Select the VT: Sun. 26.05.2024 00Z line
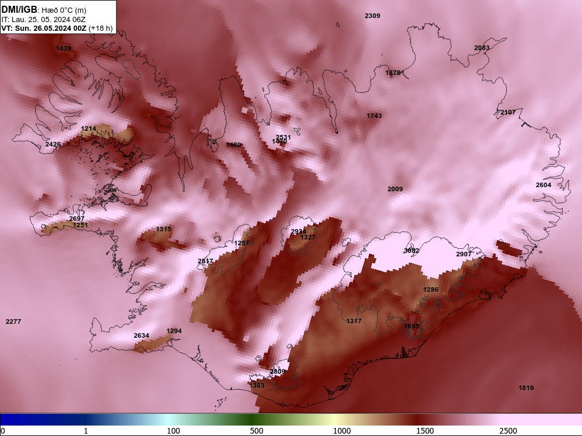The width and height of the screenshot is (582, 436). pos(44,28)
